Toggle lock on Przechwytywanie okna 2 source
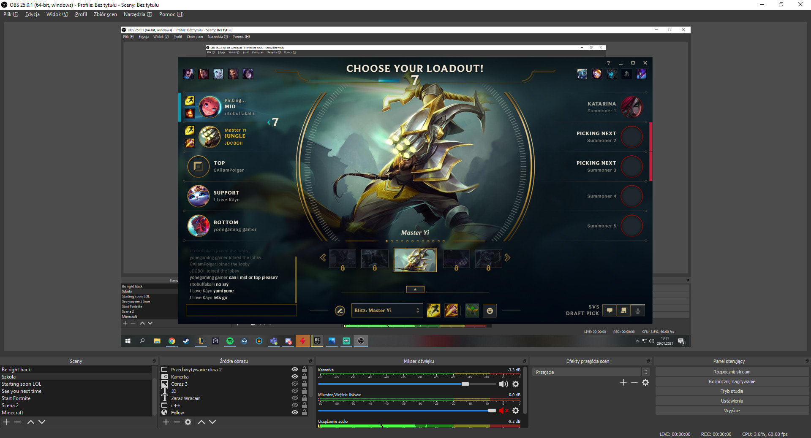Image resolution: width=811 pixels, height=438 pixels. point(304,370)
